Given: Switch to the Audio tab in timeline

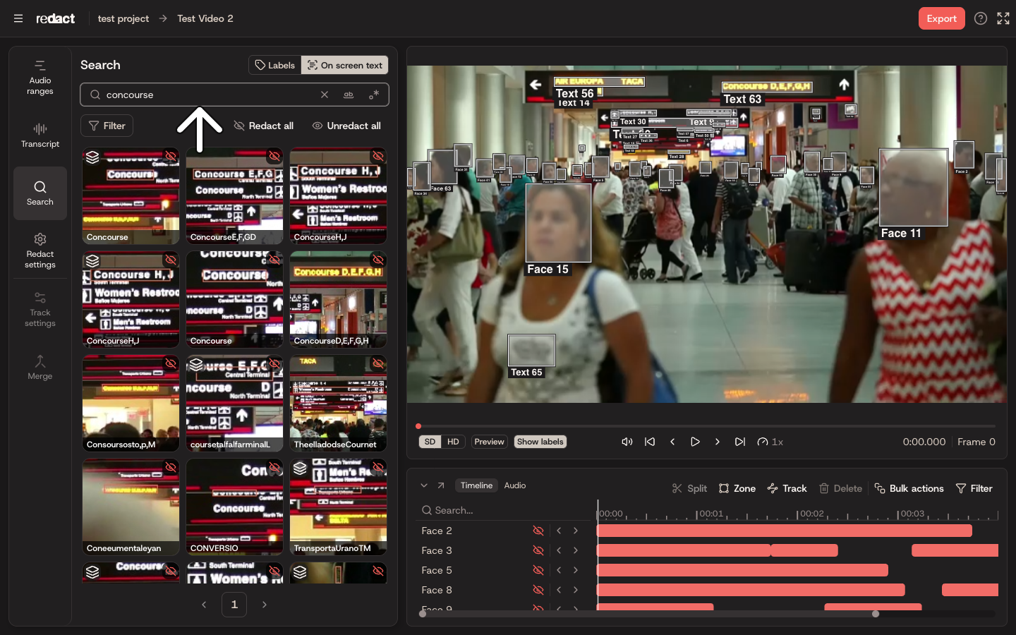Looking at the screenshot, I should point(515,485).
